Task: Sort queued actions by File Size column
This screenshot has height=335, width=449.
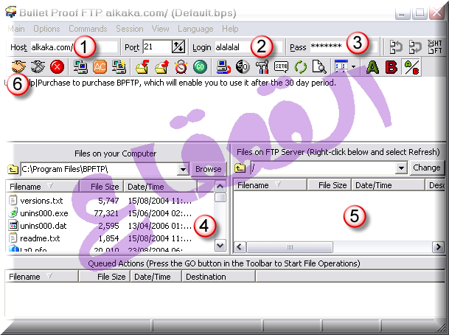Action: pos(104,277)
